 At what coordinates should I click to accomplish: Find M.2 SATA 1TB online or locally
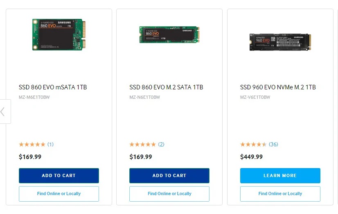tap(169, 194)
